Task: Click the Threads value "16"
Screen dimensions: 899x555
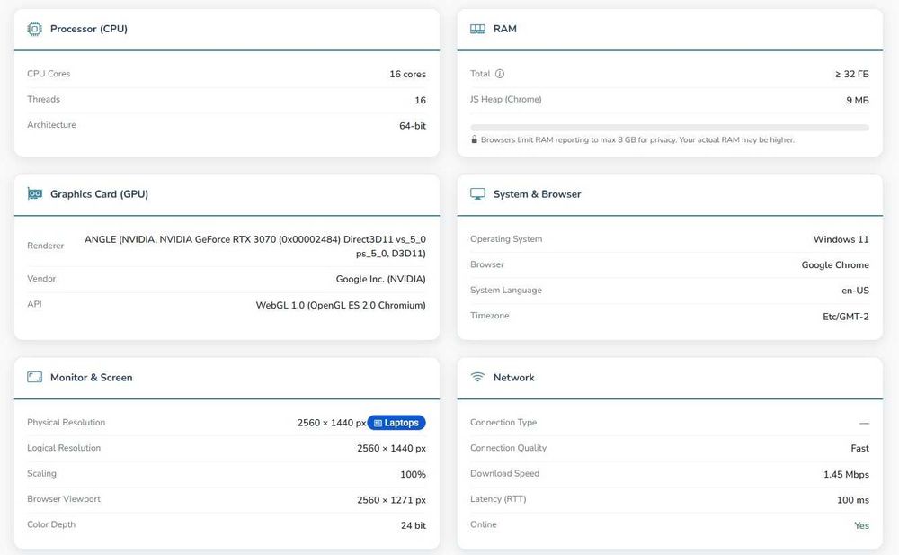Action: coord(420,100)
